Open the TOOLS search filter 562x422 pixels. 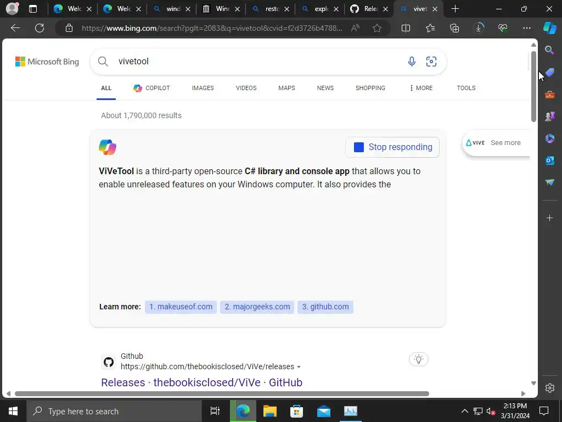[466, 88]
